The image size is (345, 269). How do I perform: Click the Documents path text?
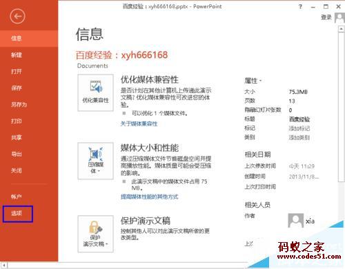92,66
